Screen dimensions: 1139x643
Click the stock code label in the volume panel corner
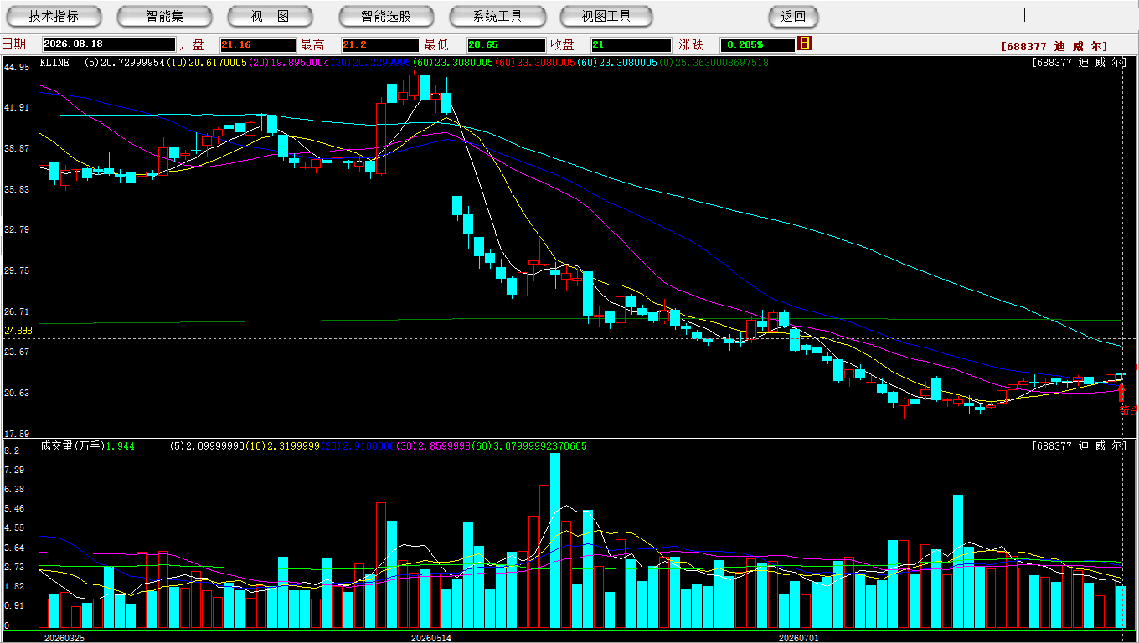click(1079, 446)
